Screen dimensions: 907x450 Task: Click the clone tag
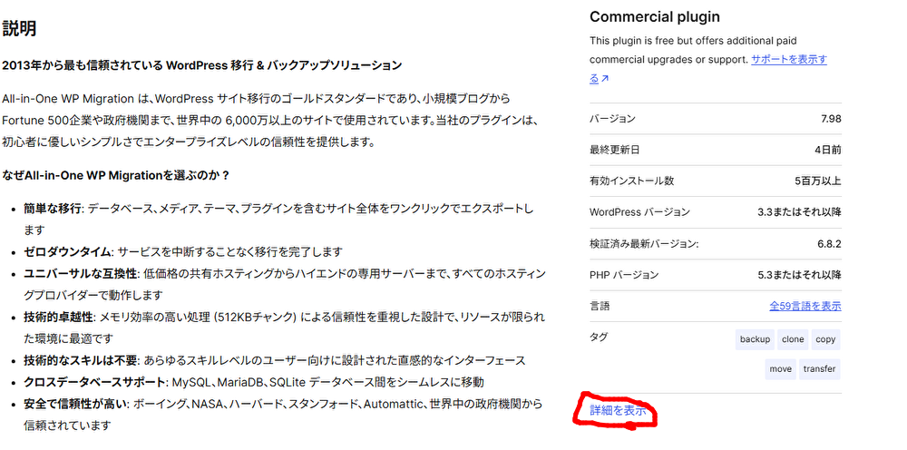pos(793,339)
